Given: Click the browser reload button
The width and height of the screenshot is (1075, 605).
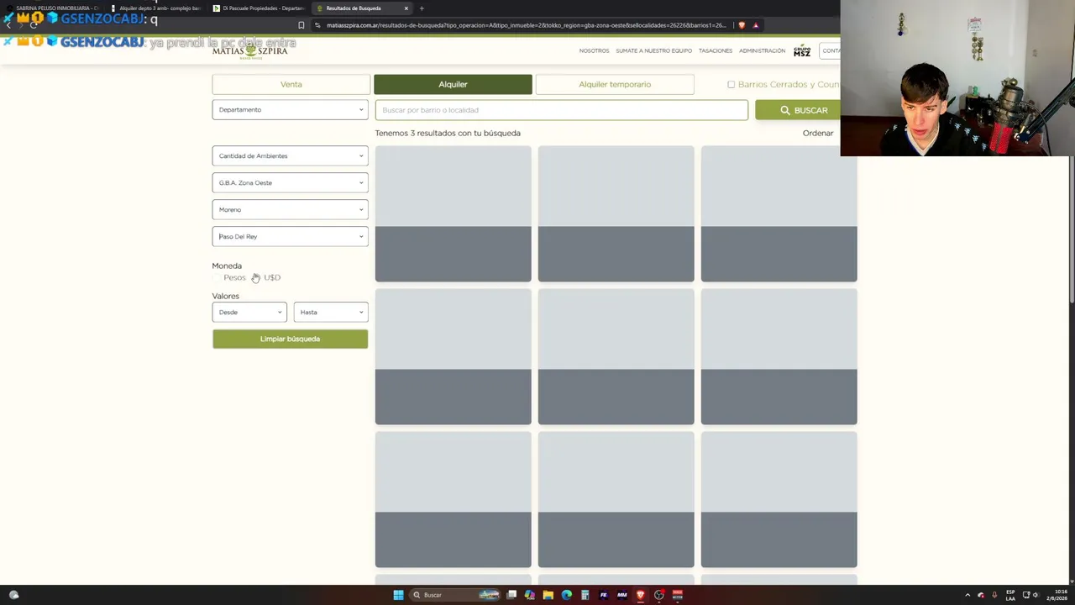Looking at the screenshot, I should [x=34, y=25].
